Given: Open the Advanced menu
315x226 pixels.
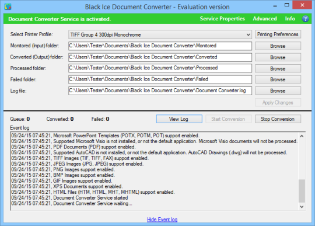Looking at the screenshot, I should (x=265, y=19).
